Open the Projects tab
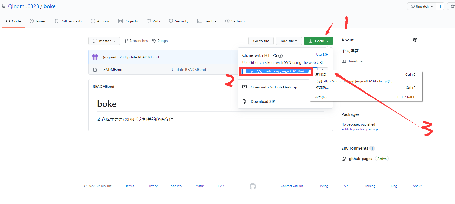 click(x=128, y=21)
